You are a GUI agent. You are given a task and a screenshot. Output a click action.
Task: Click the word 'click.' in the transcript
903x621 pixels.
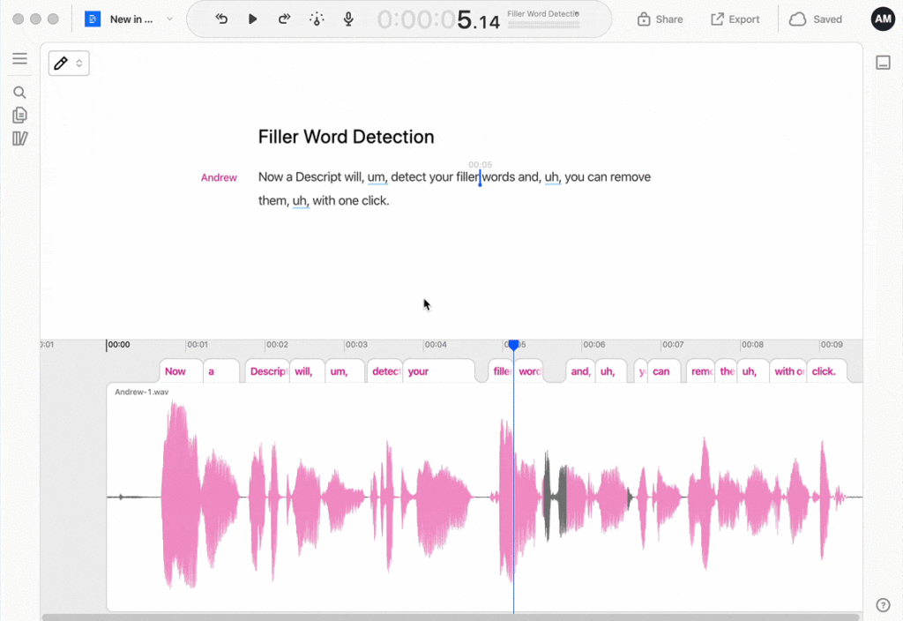[376, 200]
